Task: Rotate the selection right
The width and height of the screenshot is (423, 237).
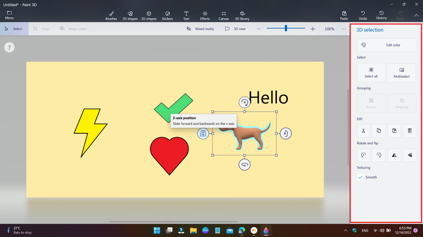Action: click(379, 155)
